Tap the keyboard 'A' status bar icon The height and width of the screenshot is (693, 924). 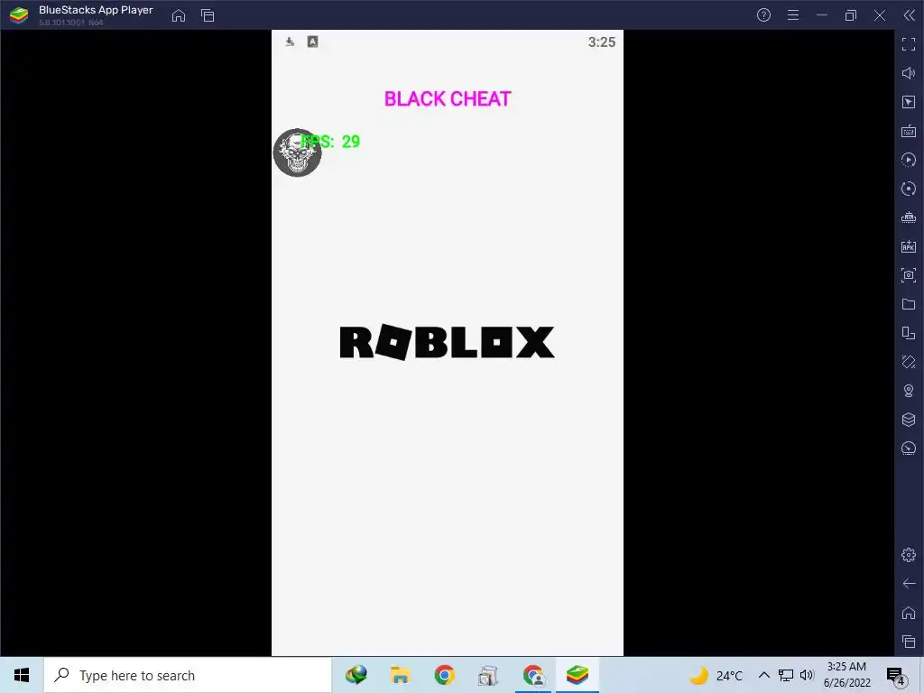(313, 42)
